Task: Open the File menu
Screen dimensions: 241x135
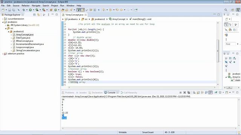Action: [3, 6]
